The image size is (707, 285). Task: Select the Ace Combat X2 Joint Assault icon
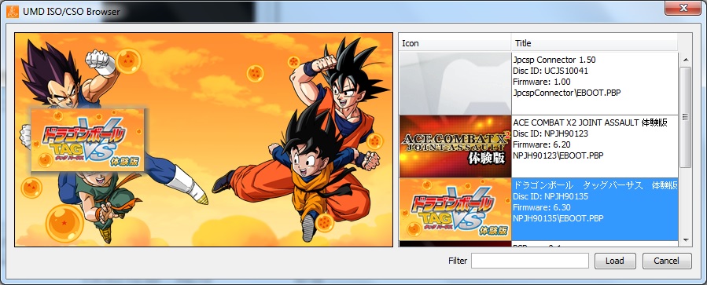click(455, 146)
